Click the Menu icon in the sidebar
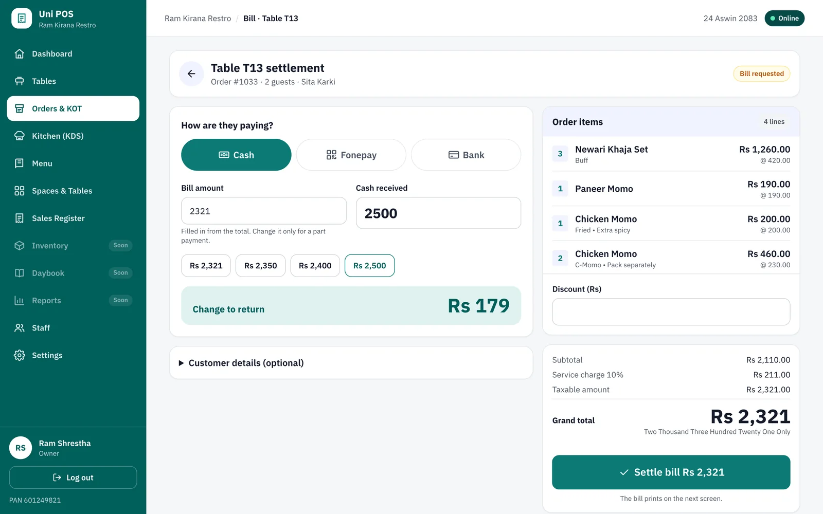Viewport: 823px width, 514px height. coord(20,163)
